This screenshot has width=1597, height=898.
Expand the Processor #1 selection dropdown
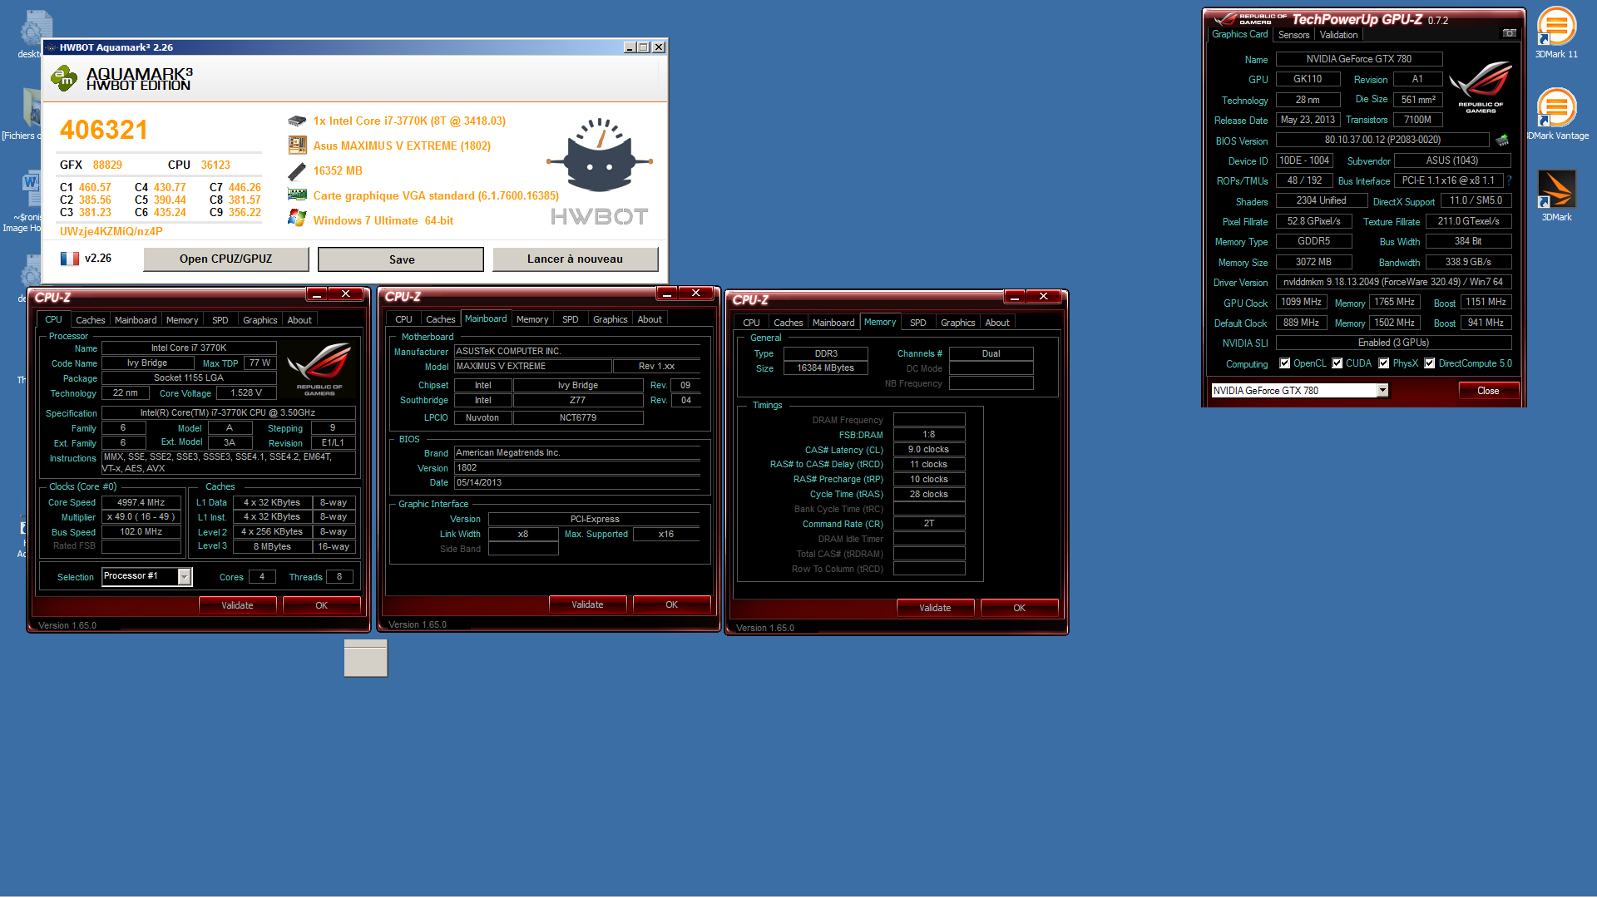[184, 577]
